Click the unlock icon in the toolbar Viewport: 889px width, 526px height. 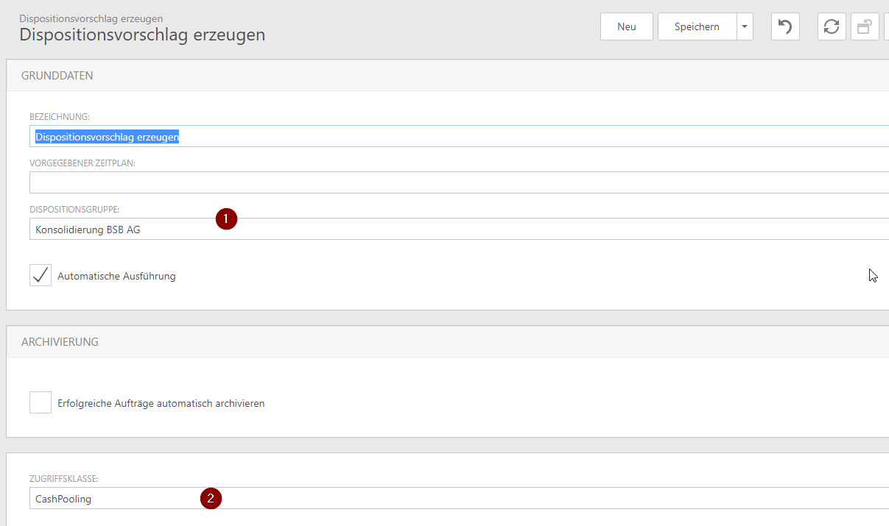[864, 26]
